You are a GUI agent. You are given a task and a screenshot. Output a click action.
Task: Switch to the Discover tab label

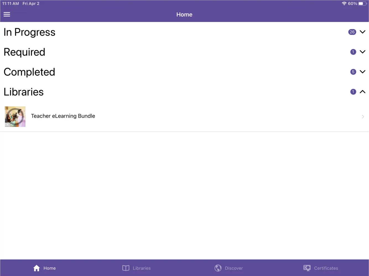(234, 268)
